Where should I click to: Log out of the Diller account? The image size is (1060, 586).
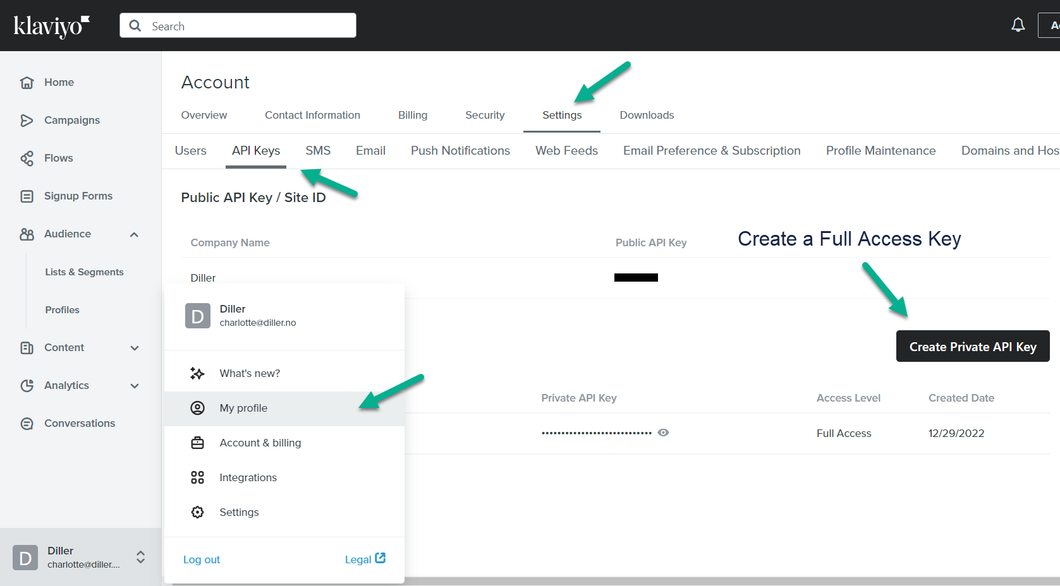pyautogui.click(x=201, y=559)
